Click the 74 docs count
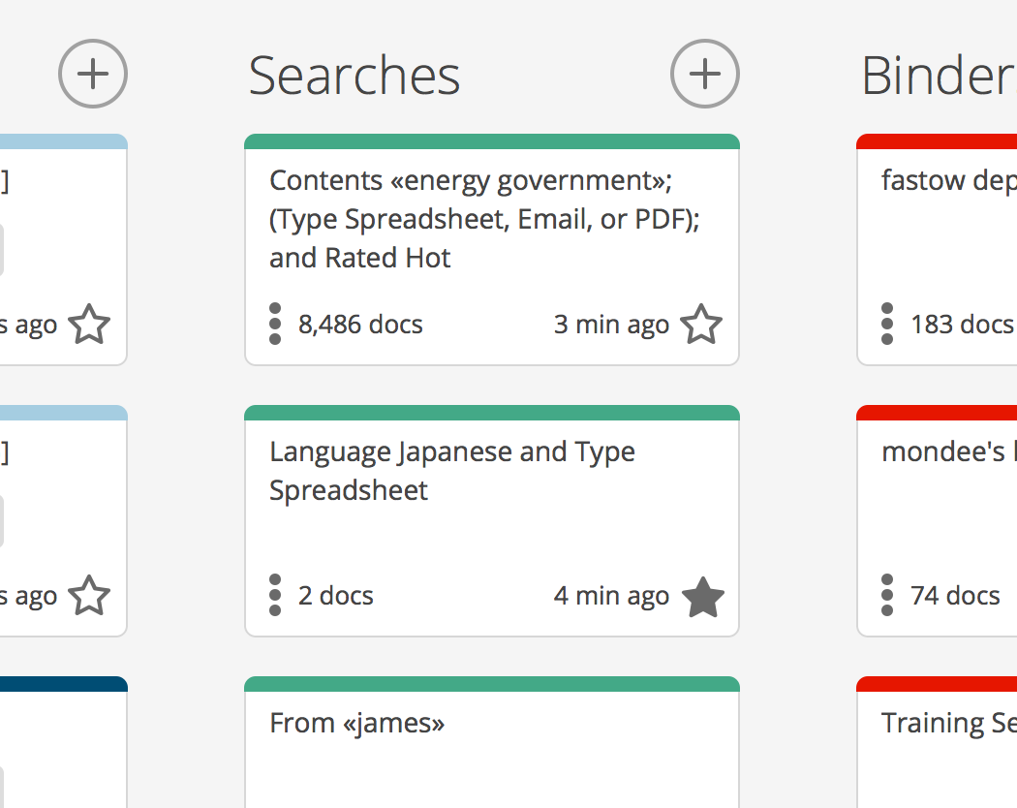 (x=955, y=595)
